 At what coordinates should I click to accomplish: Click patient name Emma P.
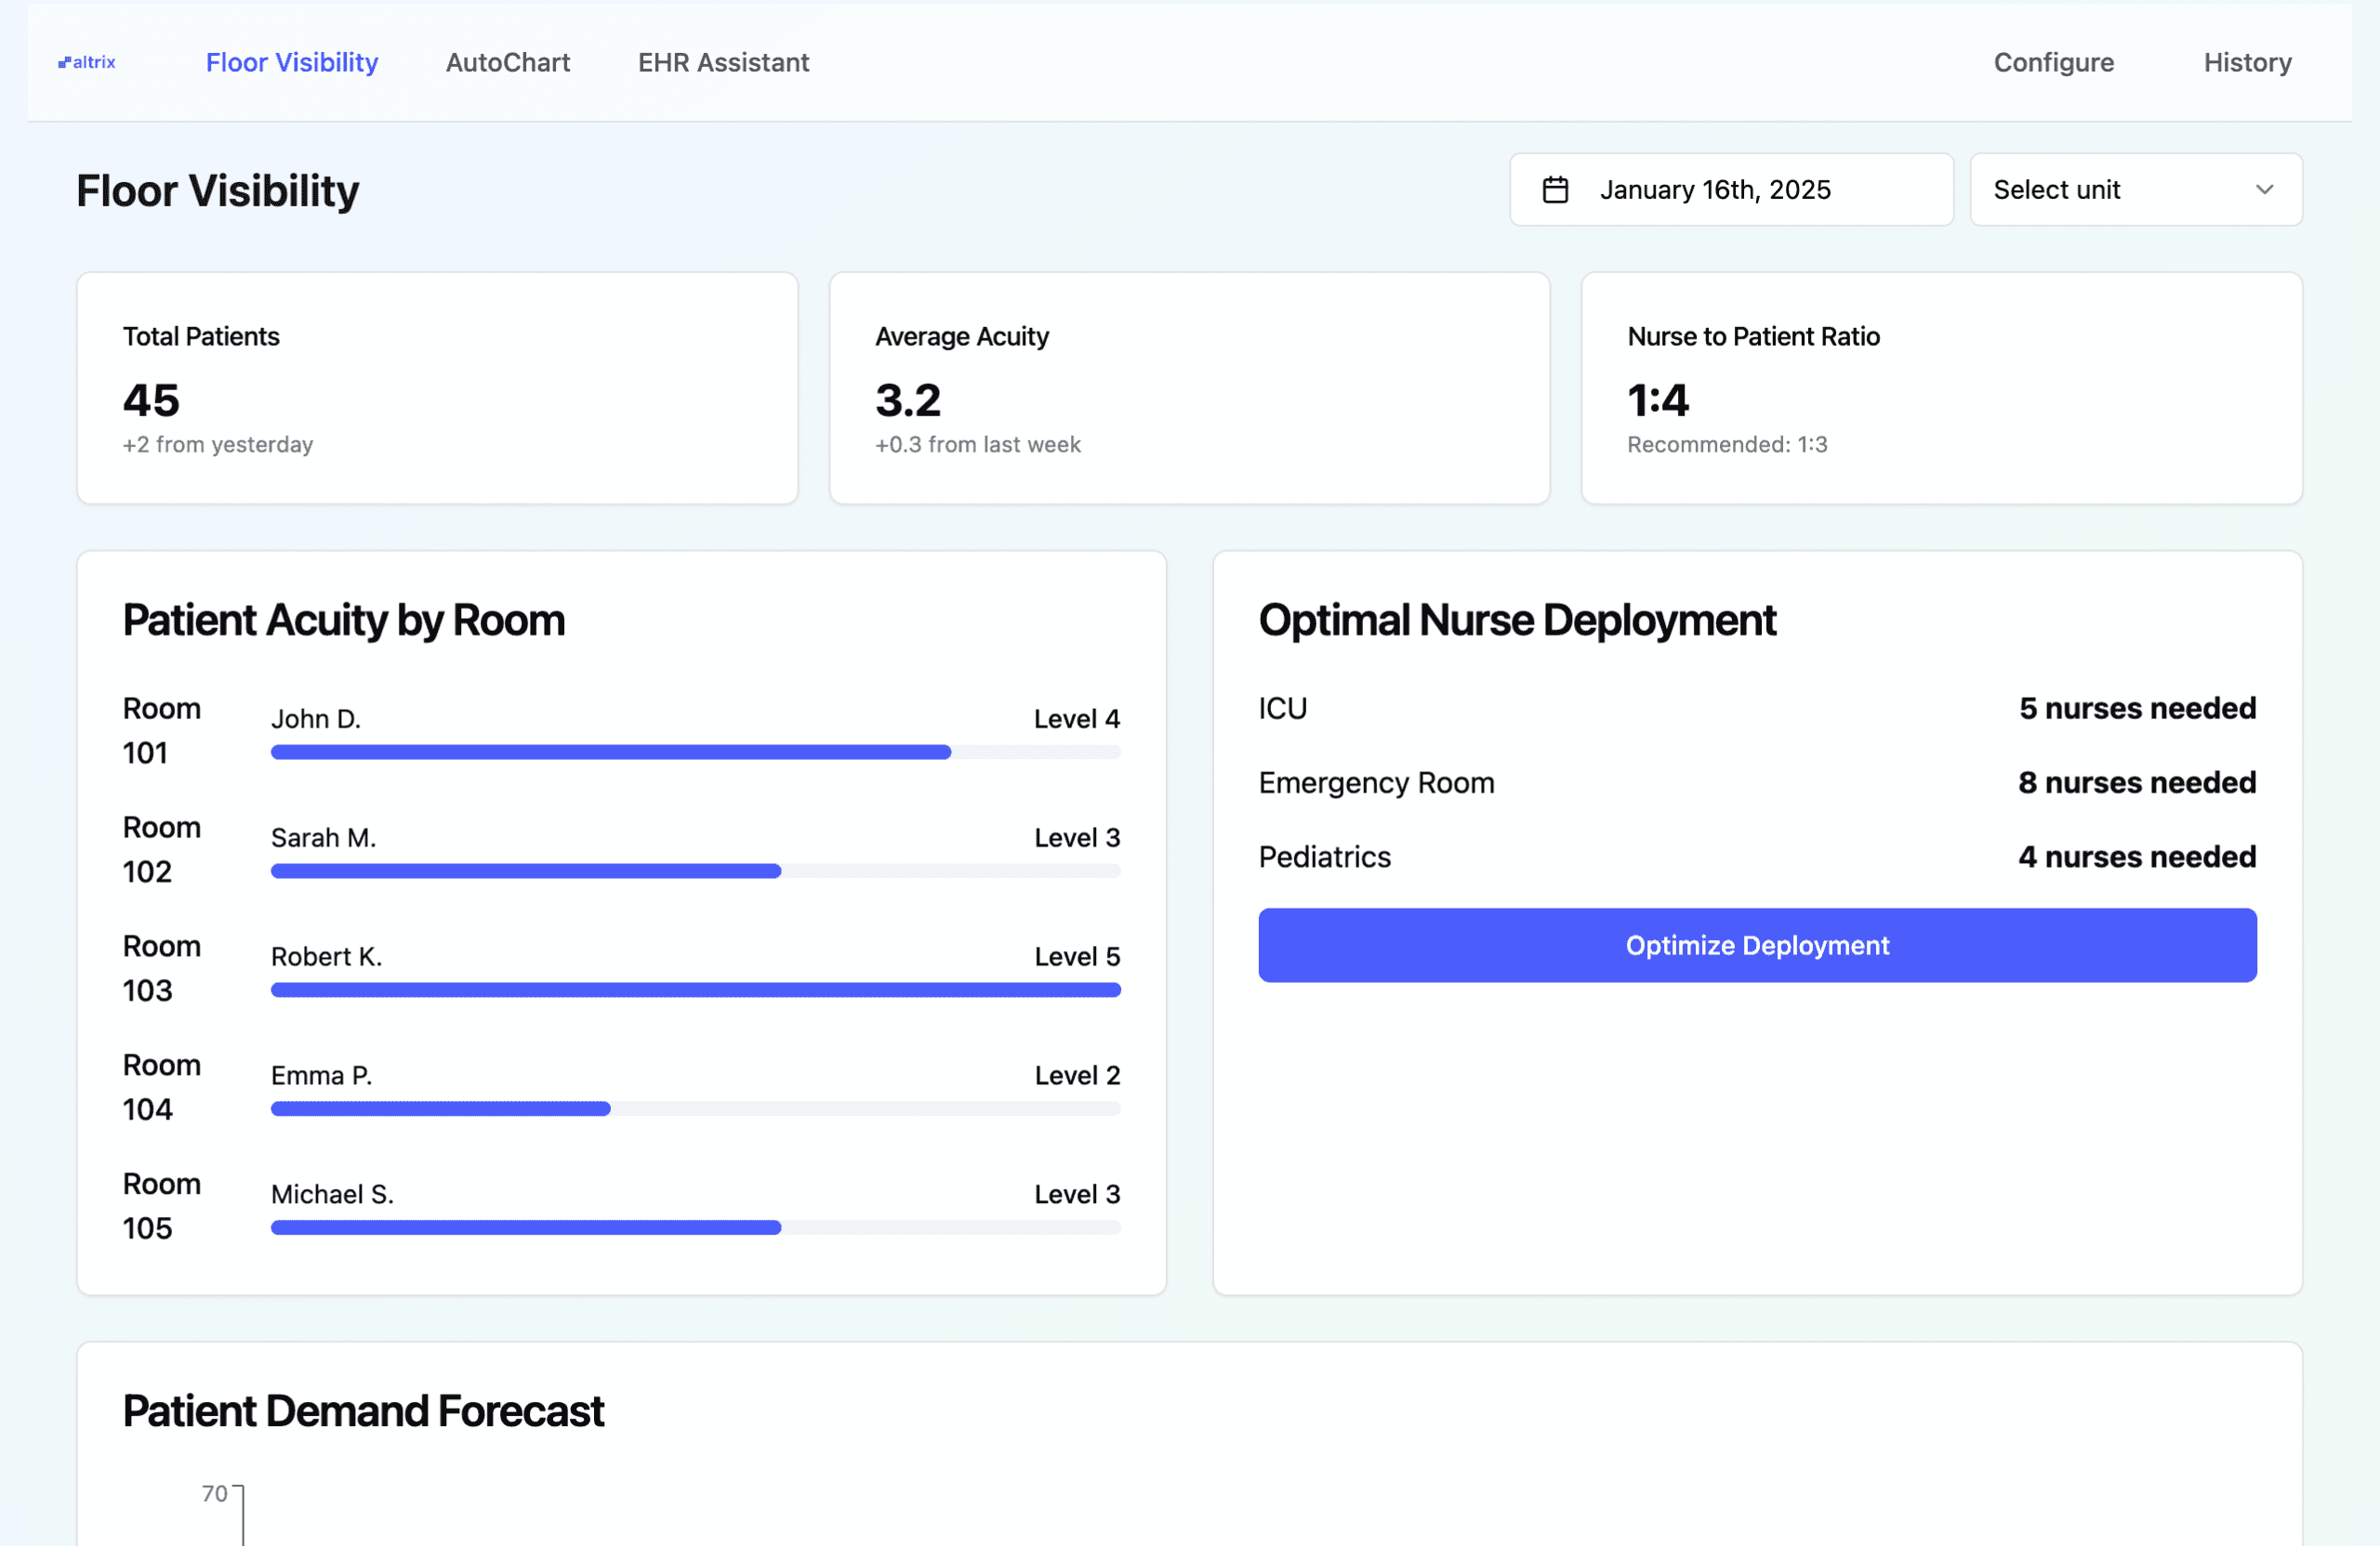(322, 1075)
